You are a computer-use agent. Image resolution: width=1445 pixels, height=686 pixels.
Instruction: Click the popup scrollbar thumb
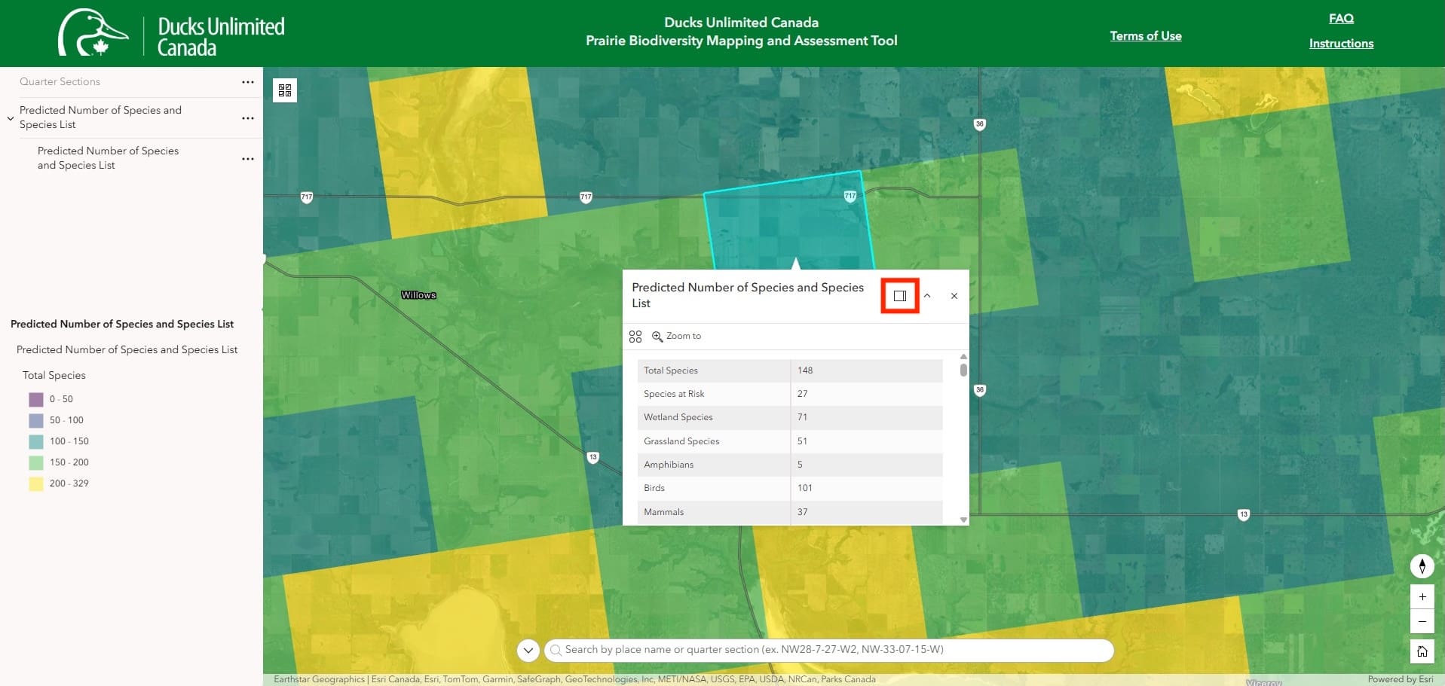[x=963, y=370]
